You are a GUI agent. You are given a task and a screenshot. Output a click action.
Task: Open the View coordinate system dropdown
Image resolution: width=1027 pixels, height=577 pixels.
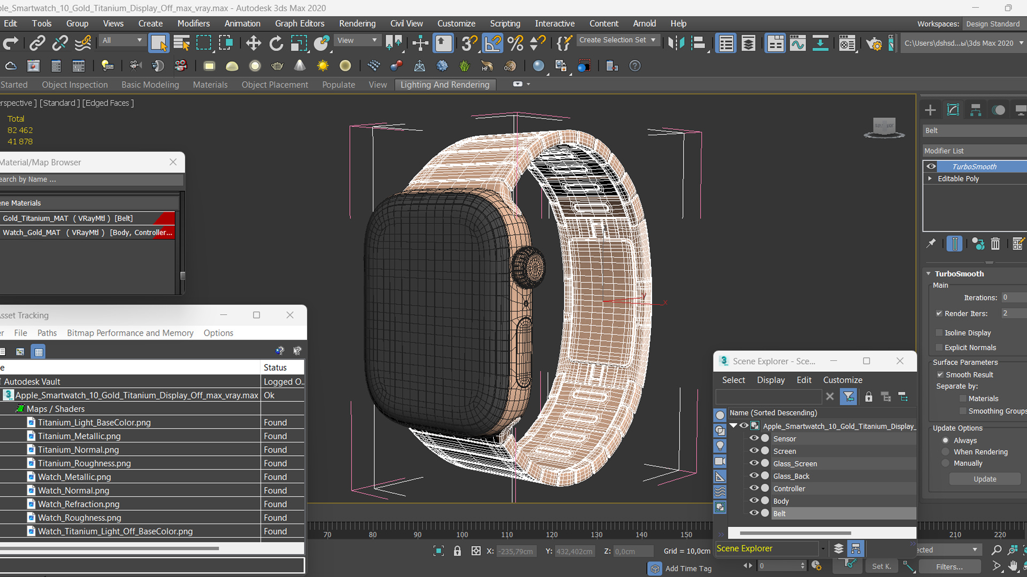(357, 41)
